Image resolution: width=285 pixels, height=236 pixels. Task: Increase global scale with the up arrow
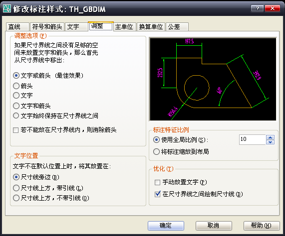tap(271, 137)
